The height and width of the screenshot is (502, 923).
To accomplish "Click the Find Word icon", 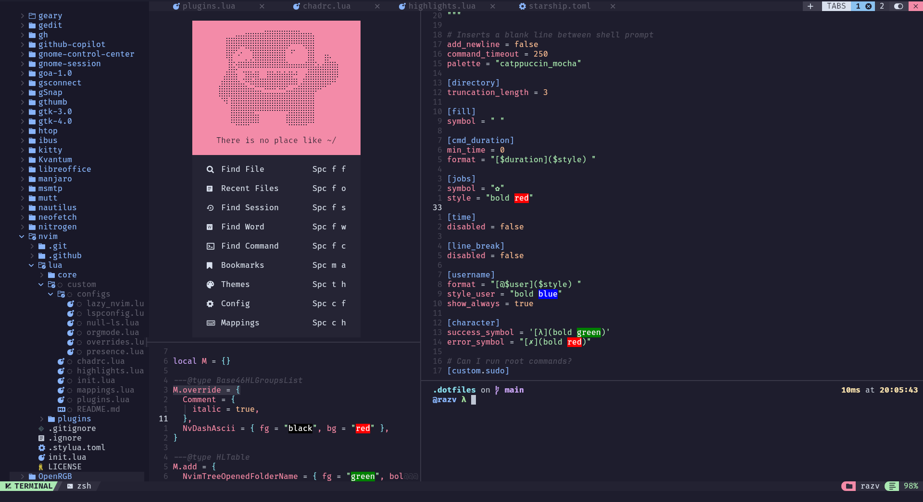I will point(210,227).
